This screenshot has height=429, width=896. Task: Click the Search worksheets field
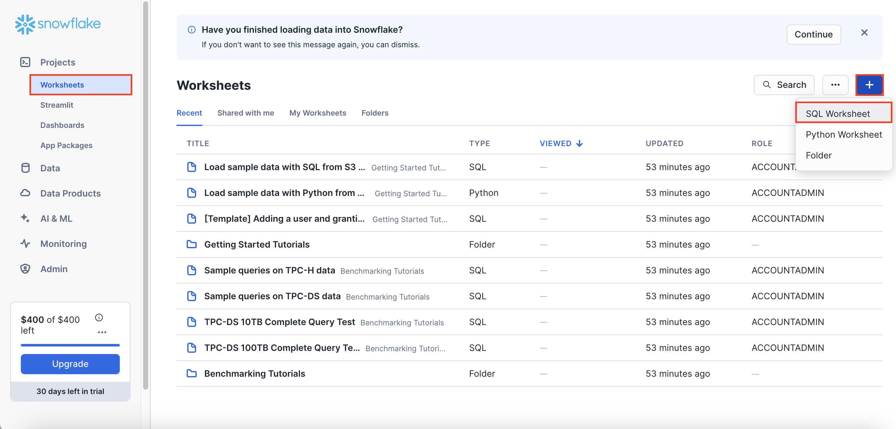[x=784, y=85]
